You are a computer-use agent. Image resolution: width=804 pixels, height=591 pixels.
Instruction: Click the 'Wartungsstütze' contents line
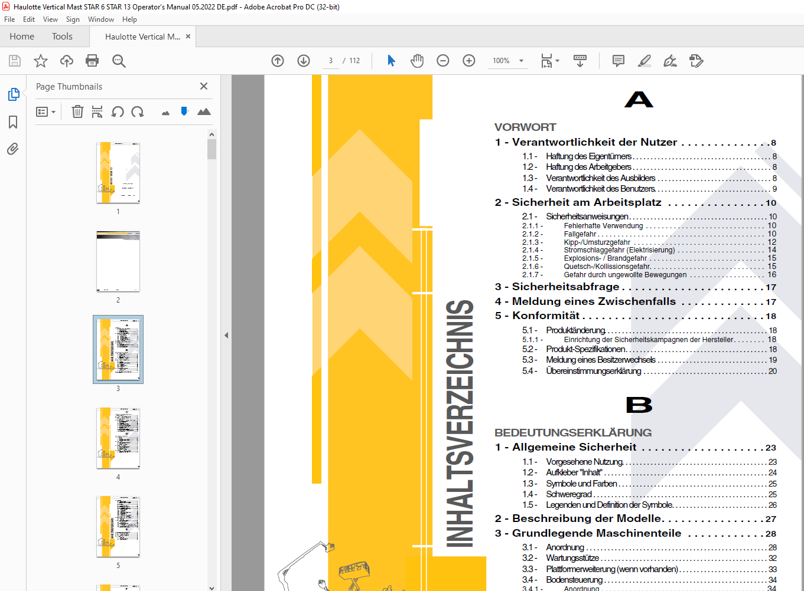[x=649, y=558]
